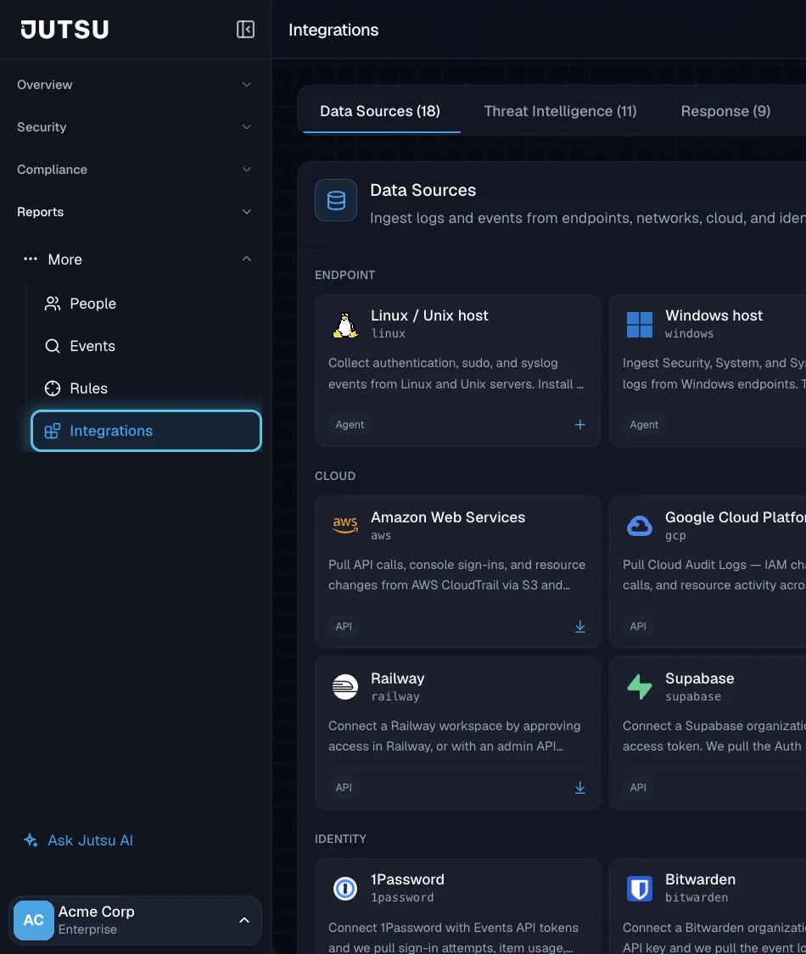Click the Rules crosshair icon
Viewport: 806px width, 954px height.
(x=53, y=388)
